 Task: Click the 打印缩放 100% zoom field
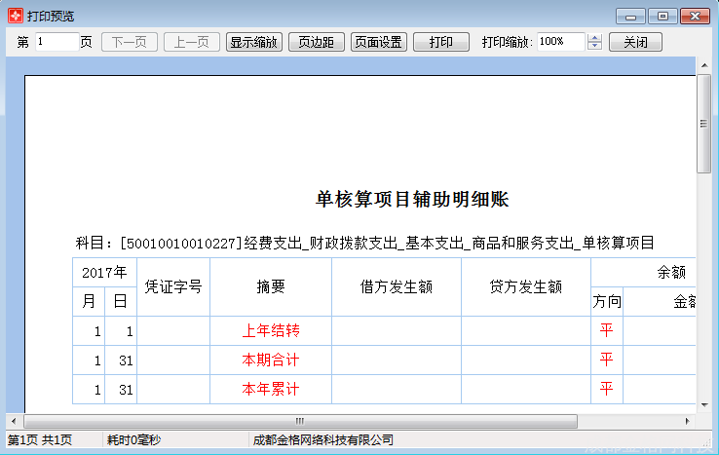560,42
